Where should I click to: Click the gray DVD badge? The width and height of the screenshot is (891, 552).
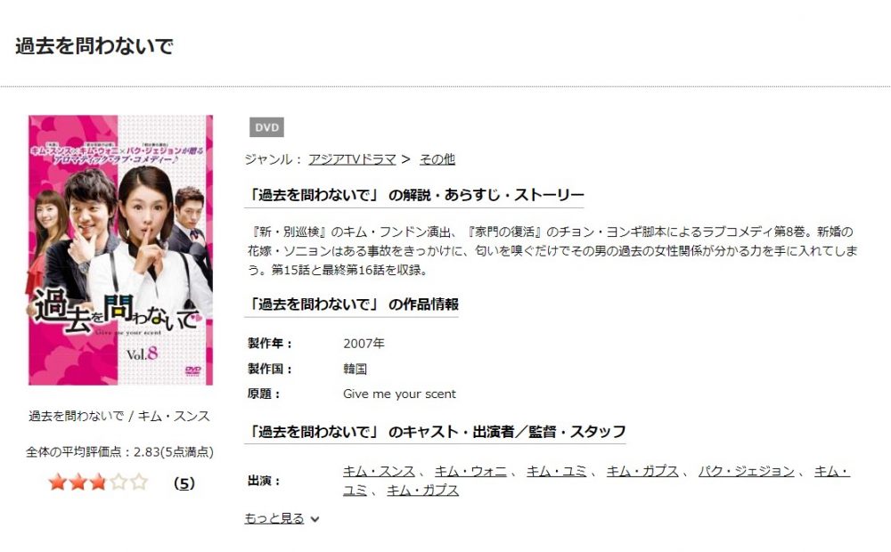click(x=266, y=127)
